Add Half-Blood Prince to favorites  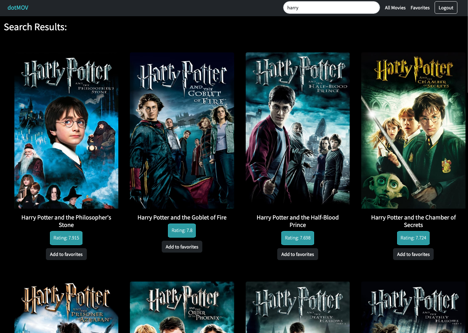point(298,254)
